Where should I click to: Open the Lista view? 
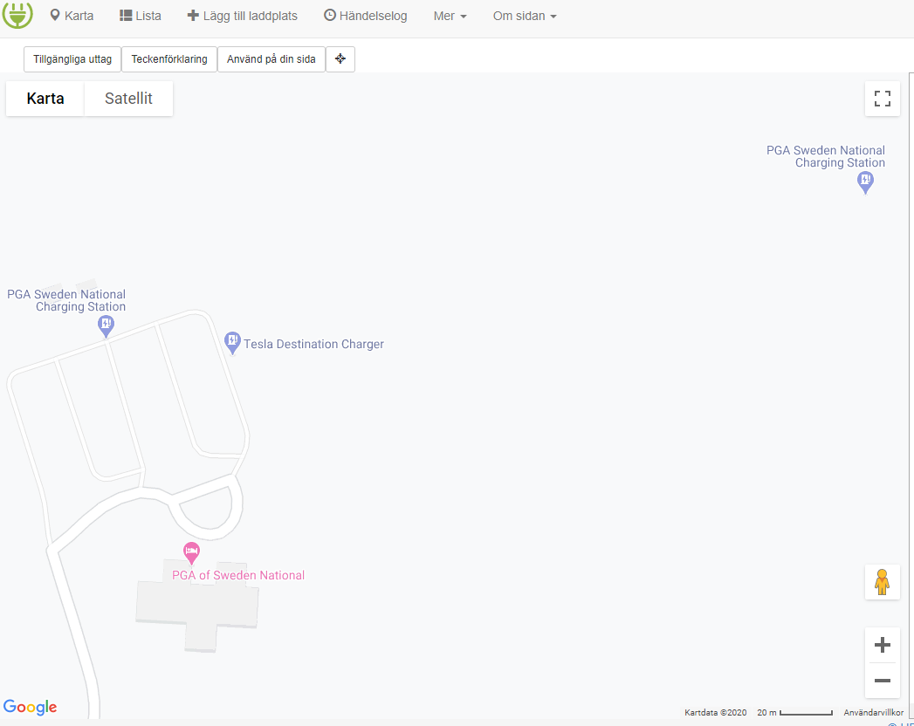[x=141, y=16]
